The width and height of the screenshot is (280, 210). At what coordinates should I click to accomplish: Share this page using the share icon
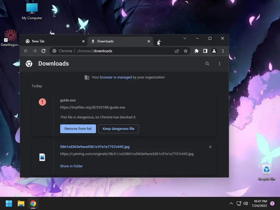[x=177, y=51]
